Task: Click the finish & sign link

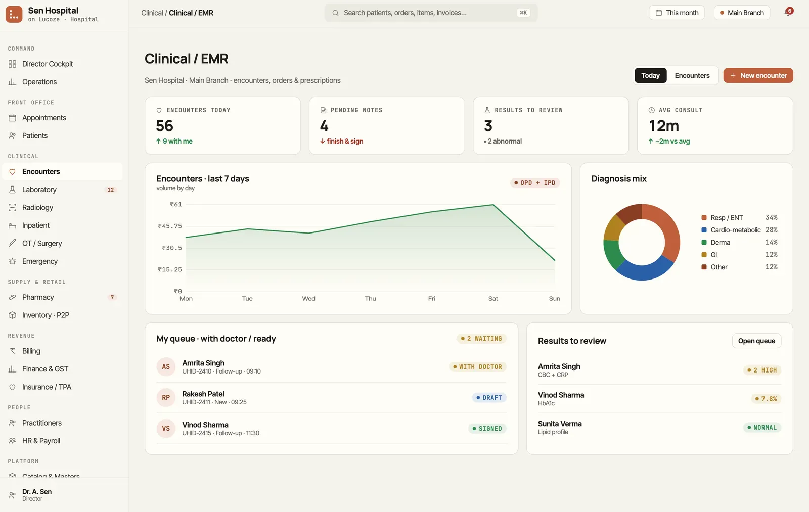Action: (341, 142)
